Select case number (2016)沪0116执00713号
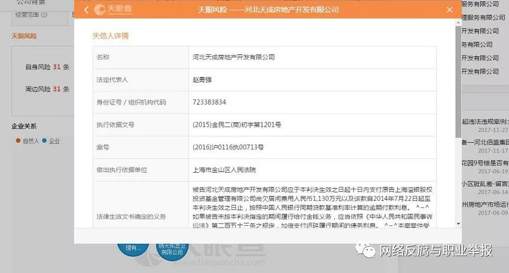509x273 pixels. click(228, 147)
